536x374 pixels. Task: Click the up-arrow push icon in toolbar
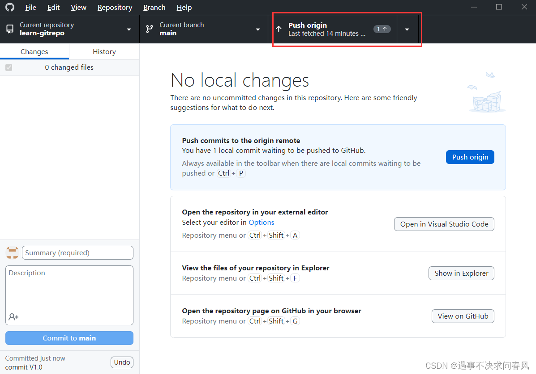pyautogui.click(x=279, y=29)
